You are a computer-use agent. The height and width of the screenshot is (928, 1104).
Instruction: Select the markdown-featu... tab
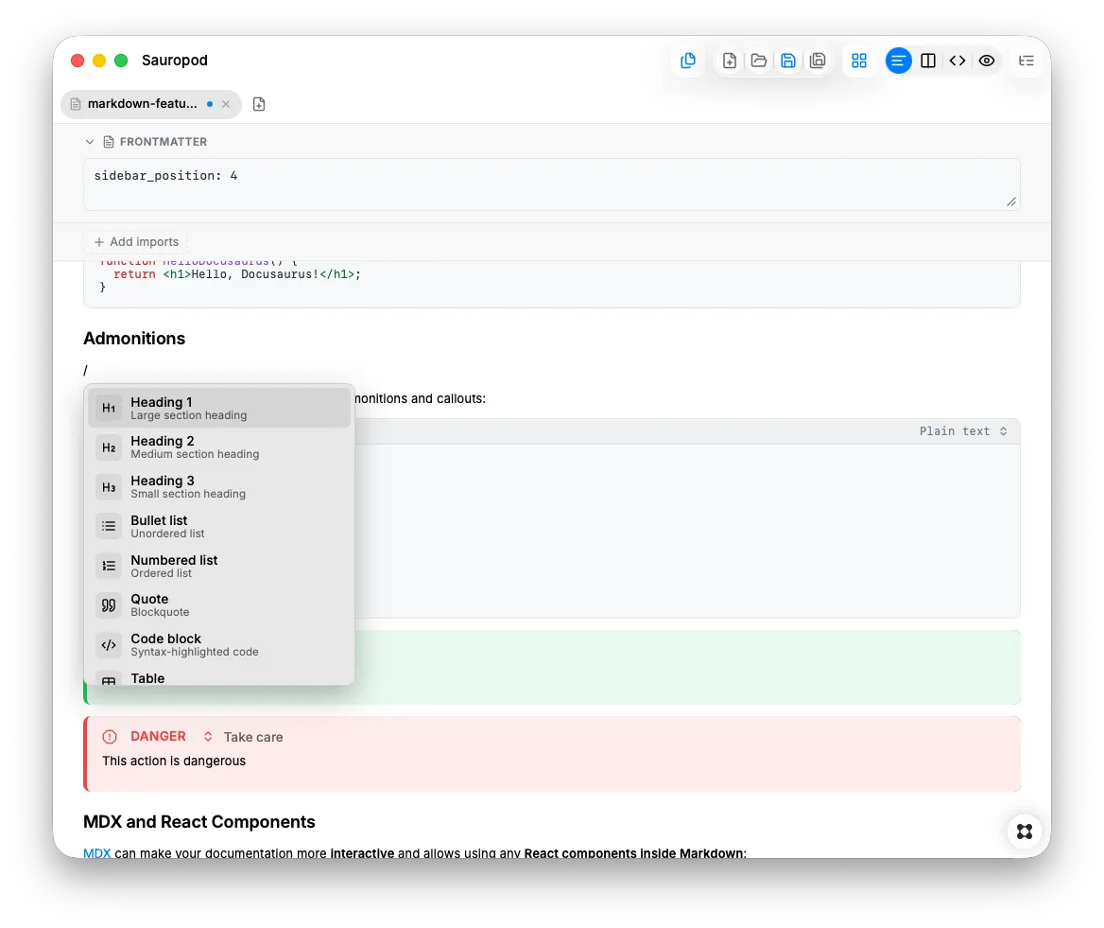[150, 103]
